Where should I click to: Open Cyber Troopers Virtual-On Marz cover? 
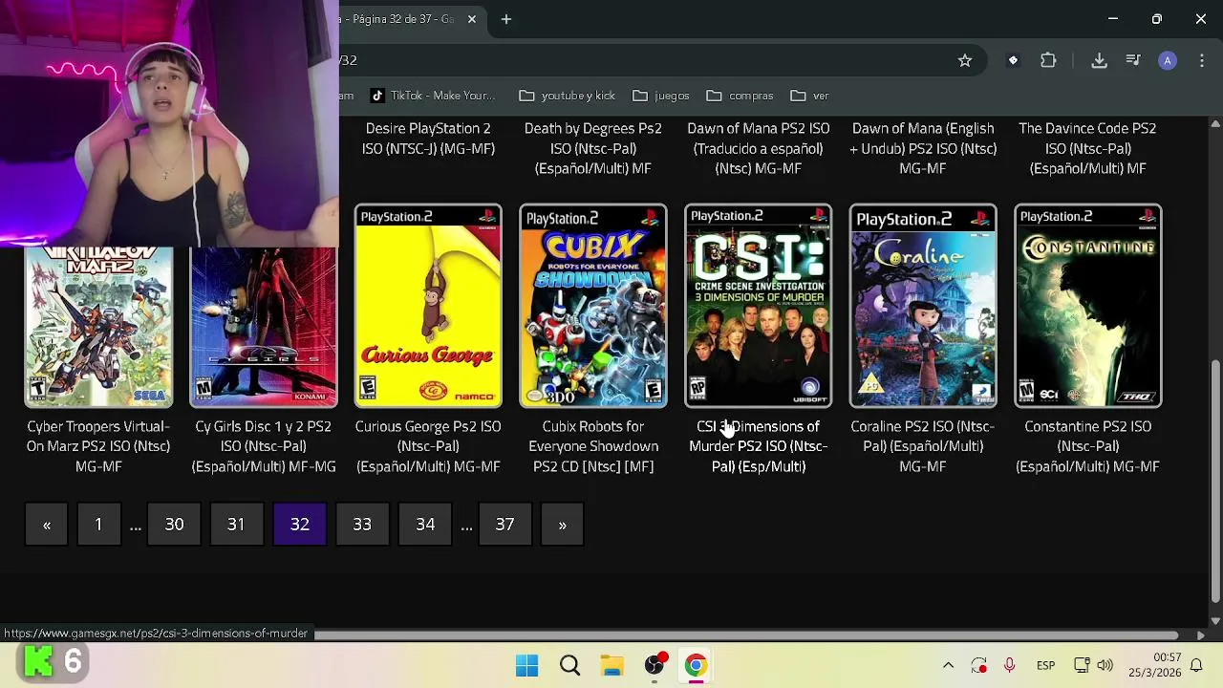pyautogui.click(x=98, y=328)
